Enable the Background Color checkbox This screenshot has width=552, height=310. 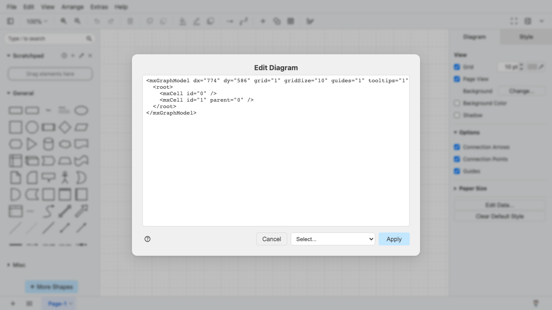coord(457,103)
